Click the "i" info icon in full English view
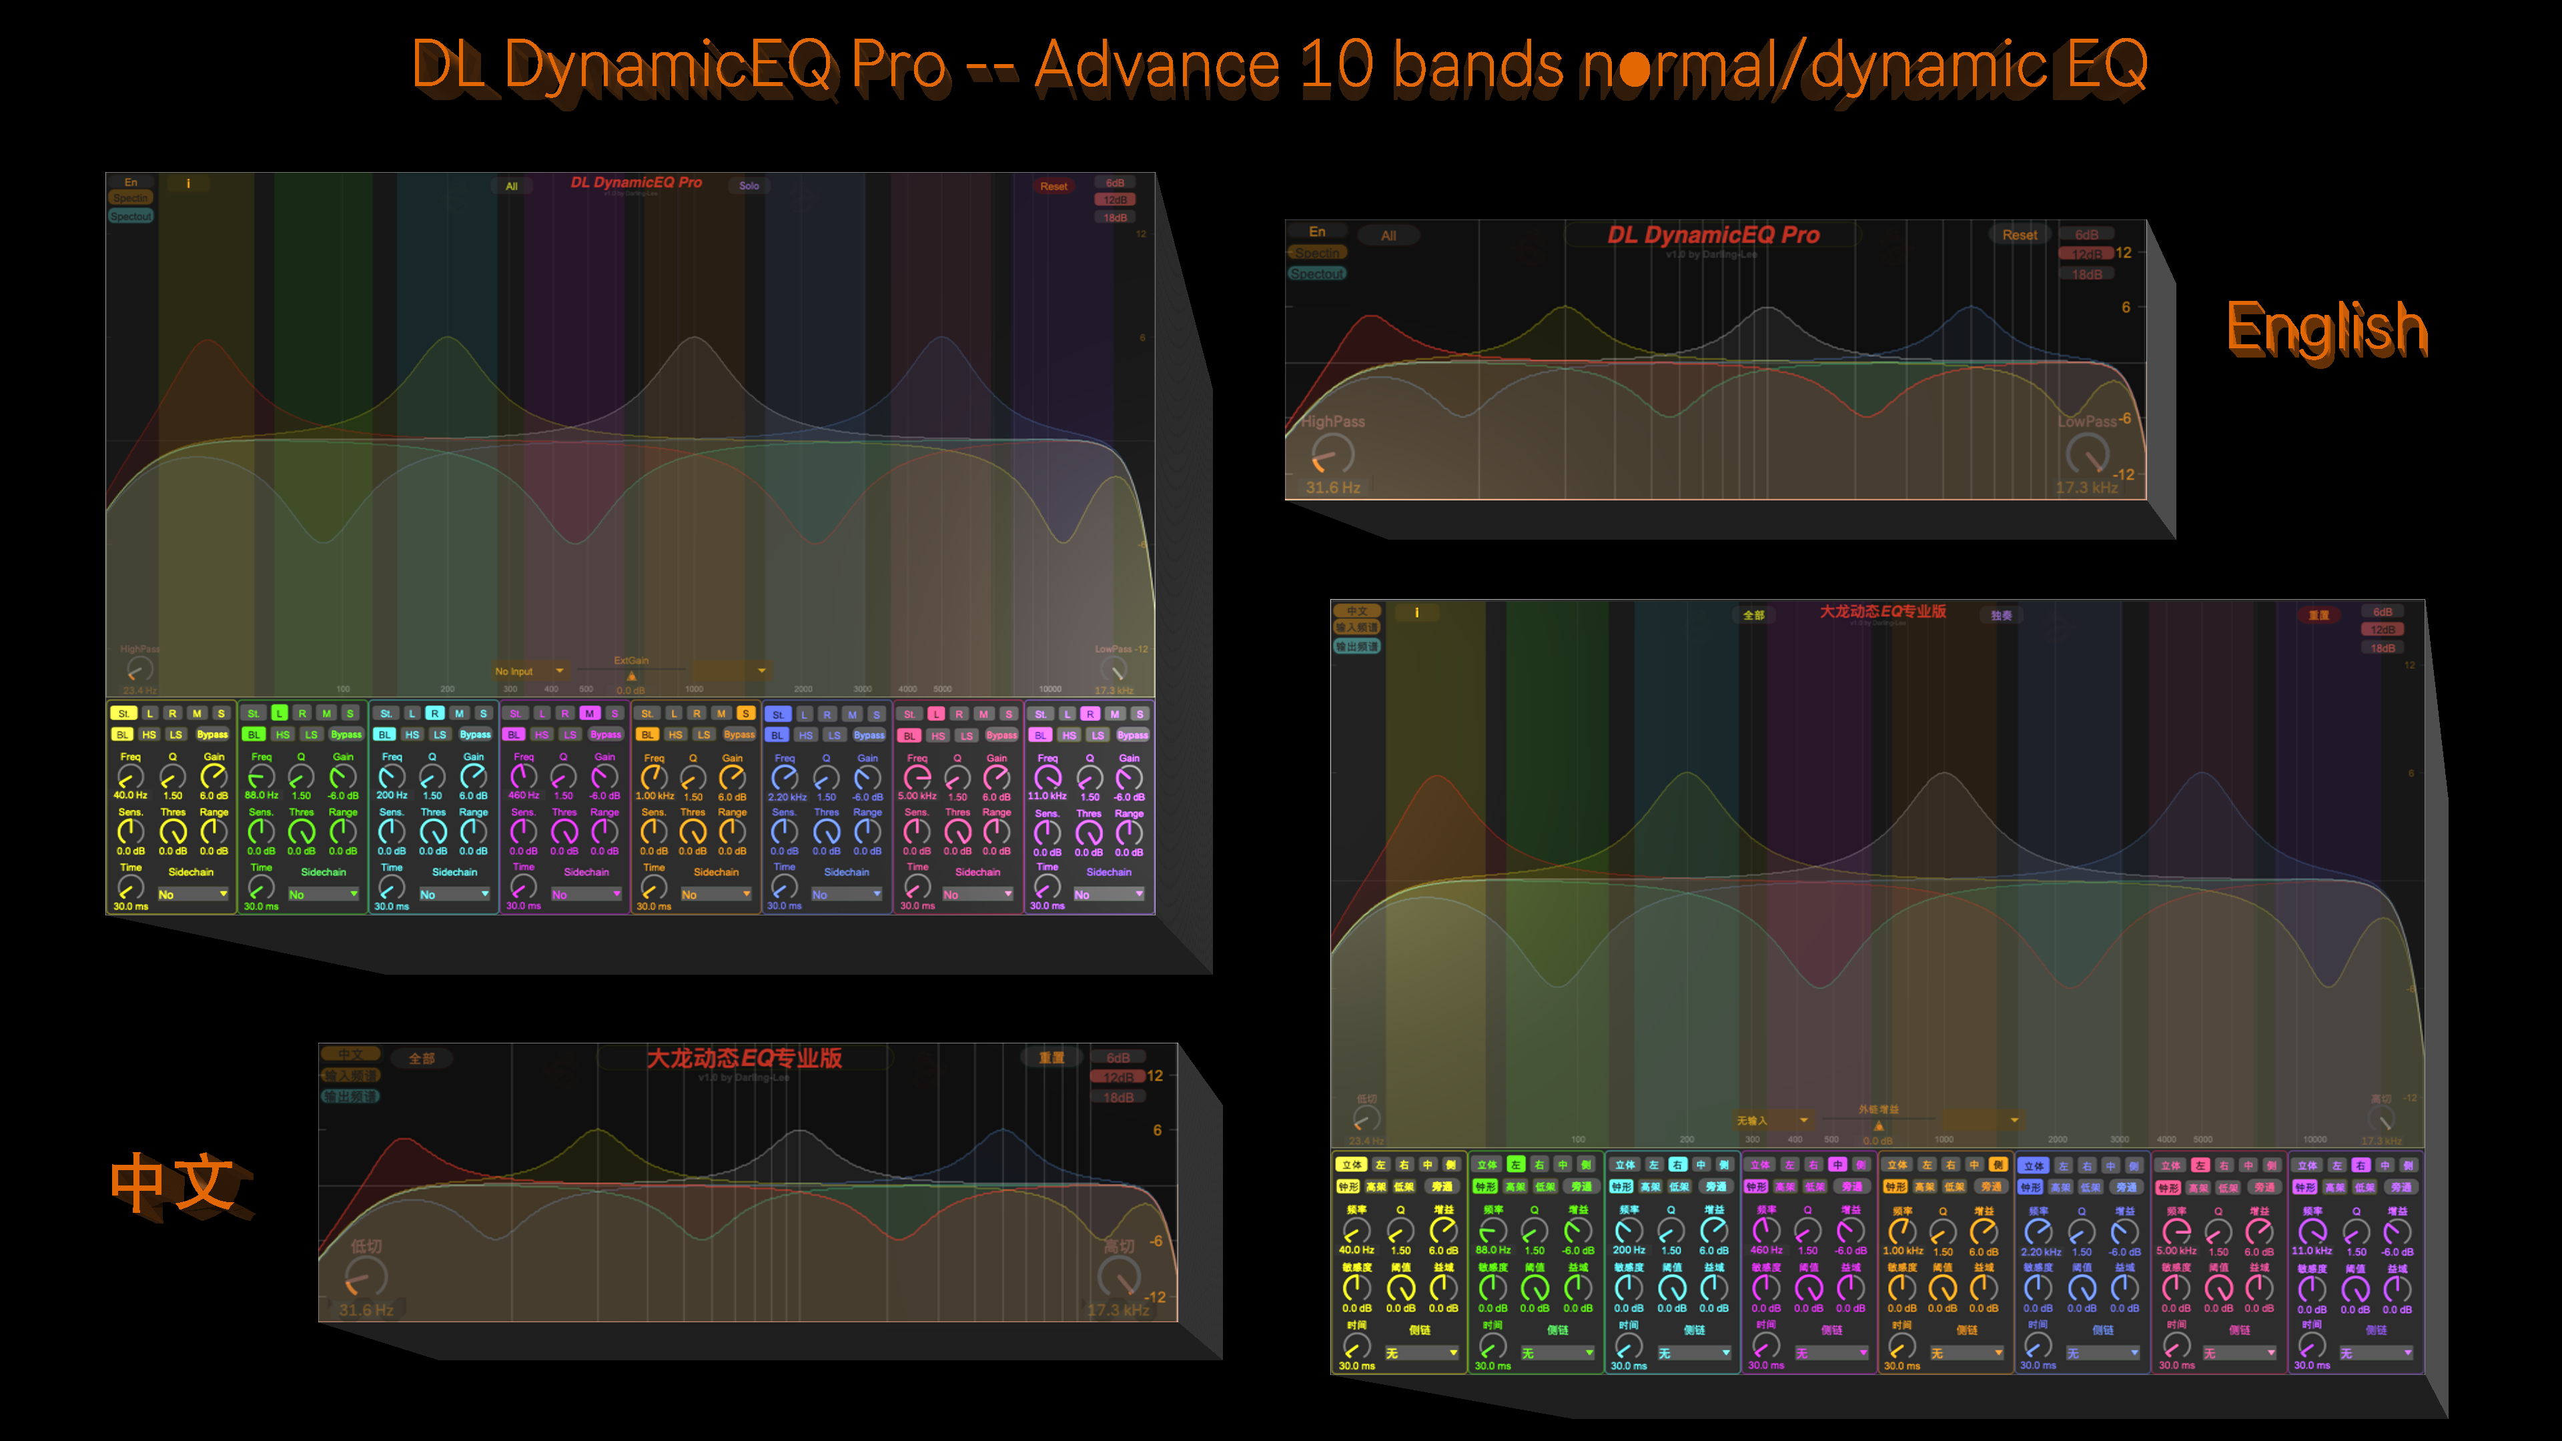The width and height of the screenshot is (2562, 1441). [189, 183]
